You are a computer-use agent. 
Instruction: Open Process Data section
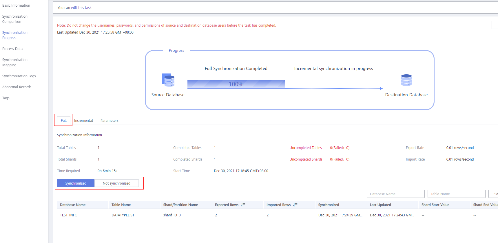[x=12, y=49]
